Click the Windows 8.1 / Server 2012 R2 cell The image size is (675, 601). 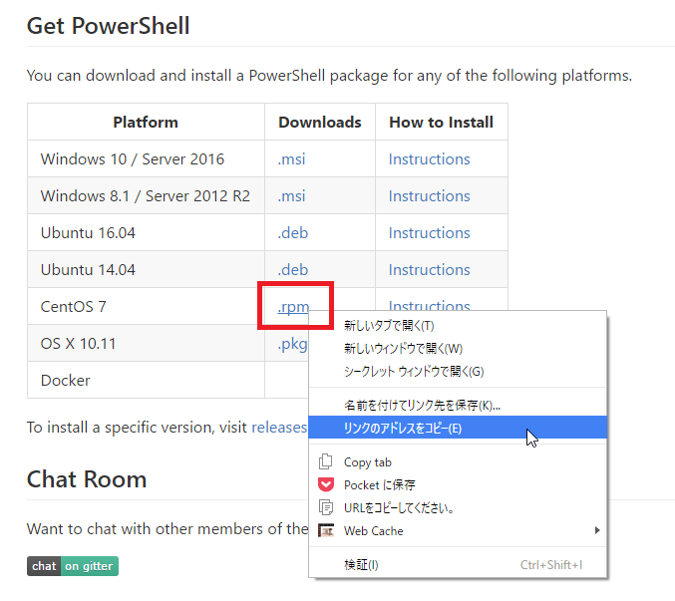(146, 195)
